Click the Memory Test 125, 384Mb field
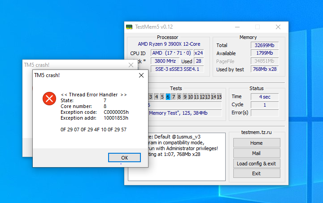Image resolution: width=323 pixels, height=203 pixels. (x=185, y=113)
